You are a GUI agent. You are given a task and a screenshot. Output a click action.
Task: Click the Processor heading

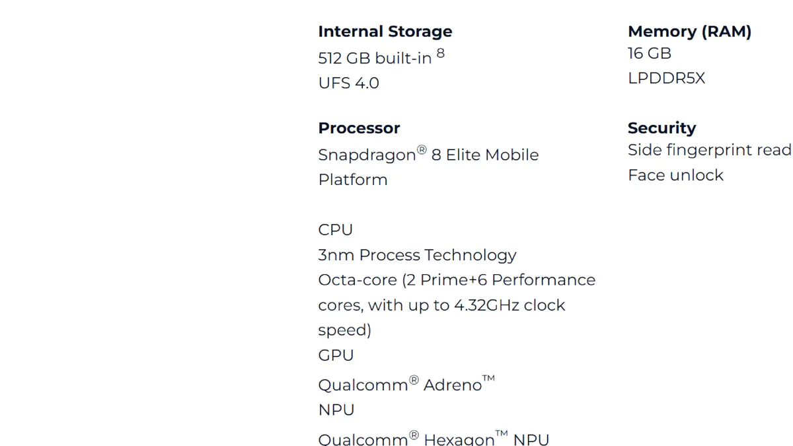[x=359, y=128]
